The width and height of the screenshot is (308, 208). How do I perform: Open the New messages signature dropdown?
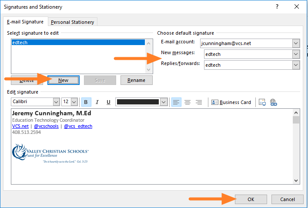296,54
